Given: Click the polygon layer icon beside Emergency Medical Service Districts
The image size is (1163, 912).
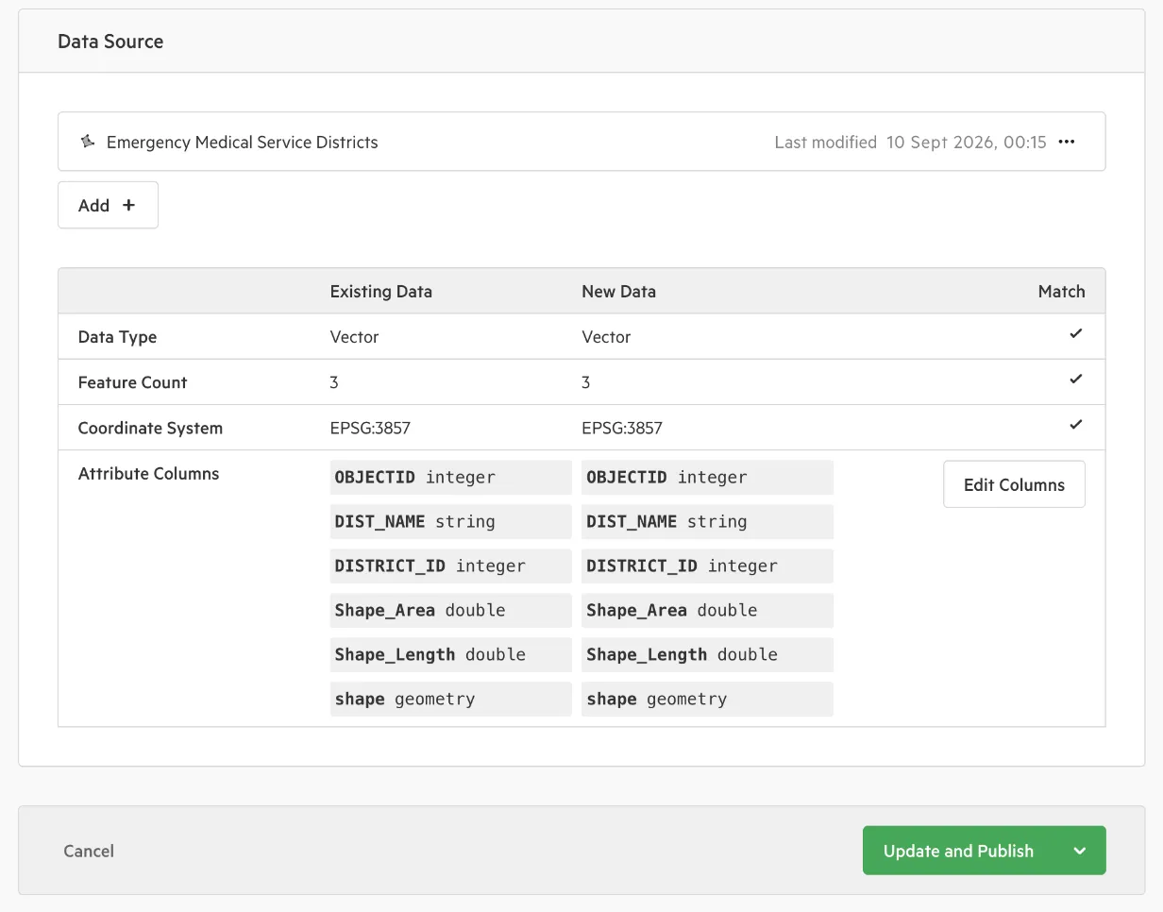Looking at the screenshot, I should 88,142.
